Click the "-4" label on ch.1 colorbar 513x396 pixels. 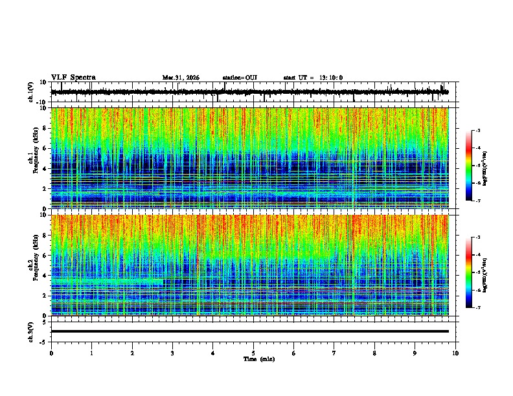(477, 148)
